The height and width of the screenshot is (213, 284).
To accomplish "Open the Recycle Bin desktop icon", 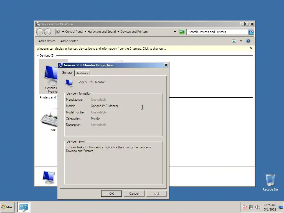I will tap(270, 182).
